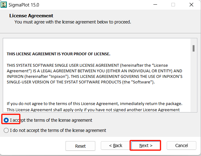The width and height of the screenshot is (201, 156).
Task: Click the Next > button
Action: click(x=146, y=145)
